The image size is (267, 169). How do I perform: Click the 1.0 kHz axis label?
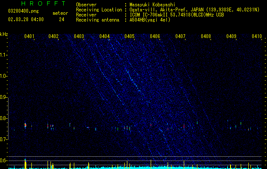(3, 76)
